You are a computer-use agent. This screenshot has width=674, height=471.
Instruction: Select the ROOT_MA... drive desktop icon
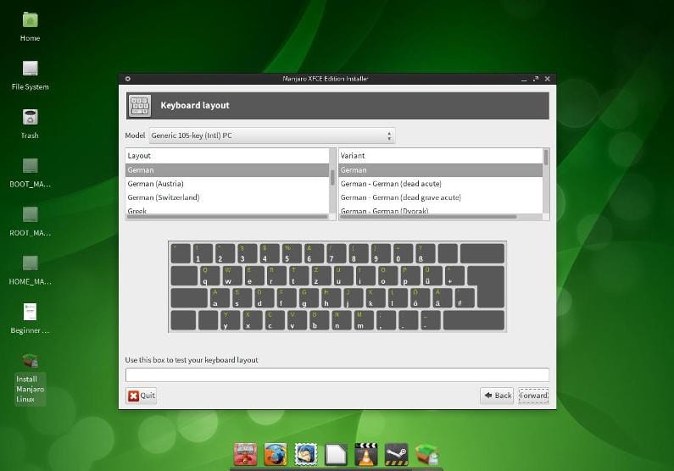(30, 214)
